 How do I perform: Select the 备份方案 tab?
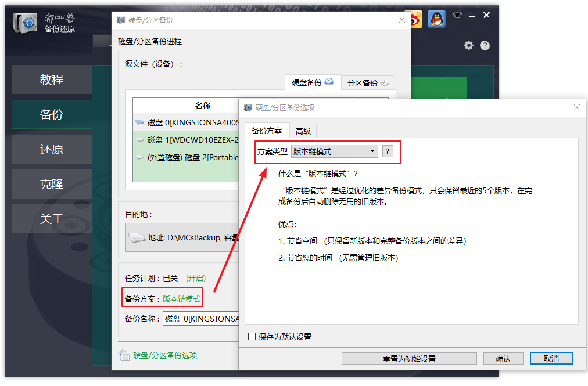click(x=267, y=131)
